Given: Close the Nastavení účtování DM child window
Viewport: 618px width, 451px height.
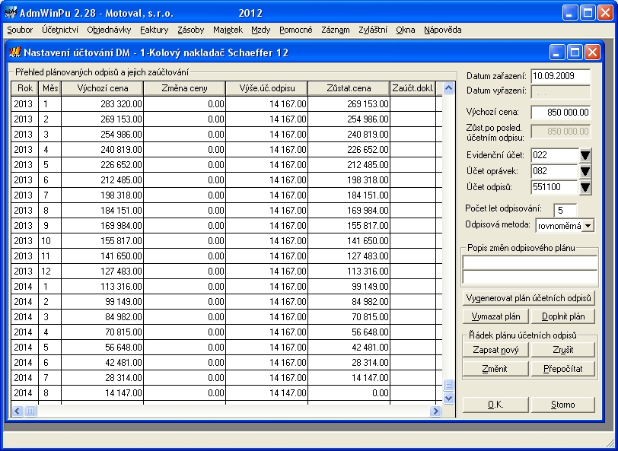Looking at the screenshot, I should pyautogui.click(x=592, y=52).
